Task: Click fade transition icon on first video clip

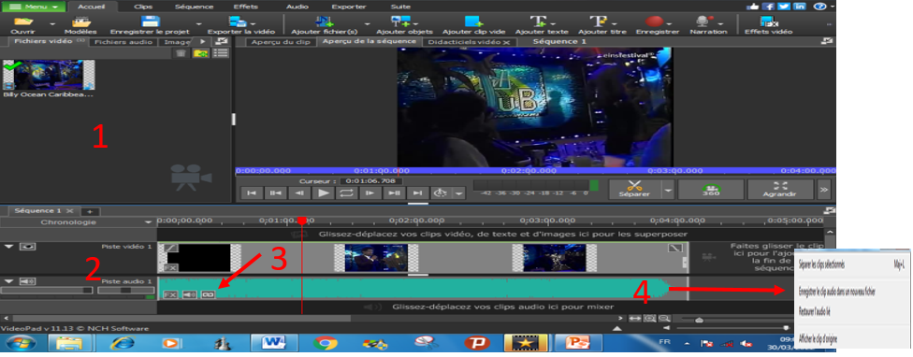Action: pyautogui.click(x=170, y=248)
